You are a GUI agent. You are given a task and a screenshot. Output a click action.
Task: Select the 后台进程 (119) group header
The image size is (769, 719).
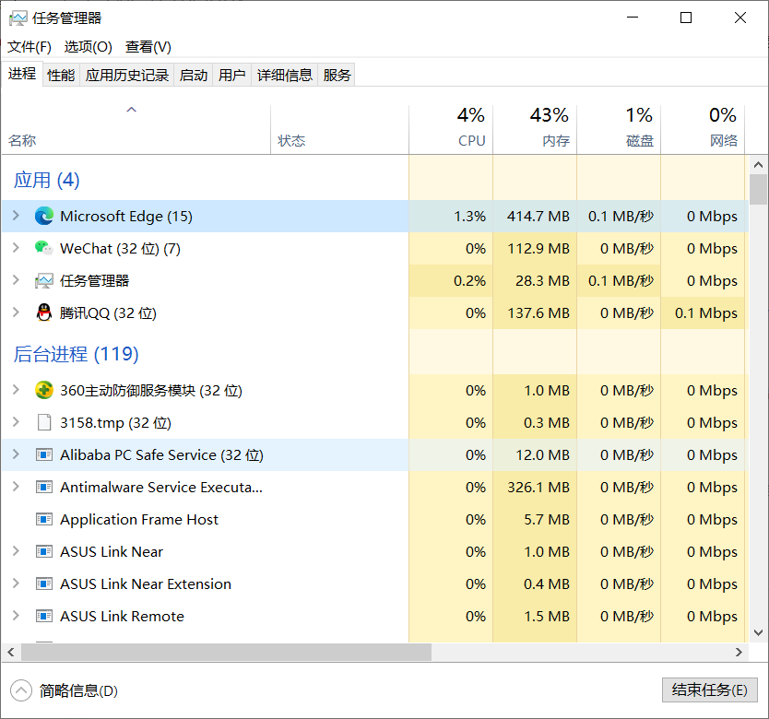(76, 354)
